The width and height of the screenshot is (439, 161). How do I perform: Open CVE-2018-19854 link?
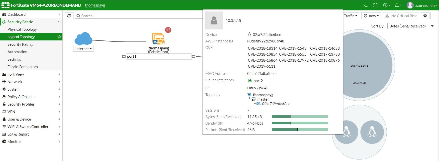coord(262,54)
